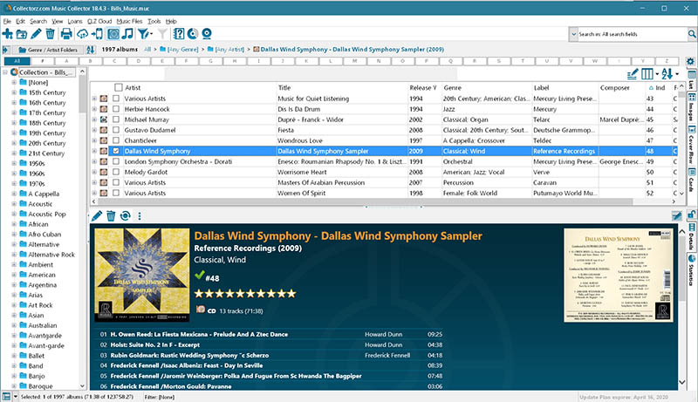This screenshot has width=698, height=402.
Task: Click the trash Delete icon in main toolbar
Action: [x=51, y=34]
